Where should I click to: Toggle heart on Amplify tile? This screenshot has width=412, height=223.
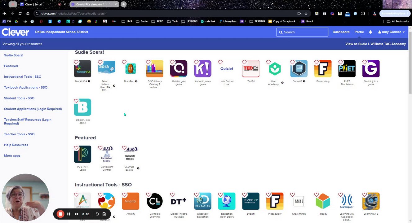coord(124,195)
